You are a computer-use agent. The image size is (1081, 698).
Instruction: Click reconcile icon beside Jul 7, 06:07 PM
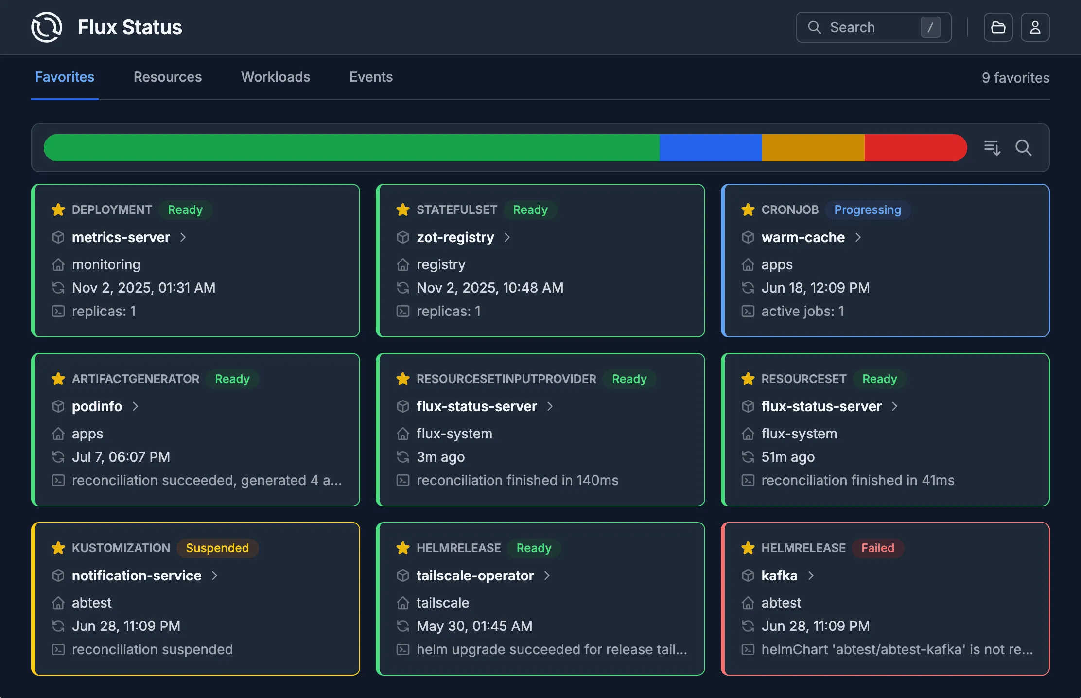pyautogui.click(x=58, y=457)
